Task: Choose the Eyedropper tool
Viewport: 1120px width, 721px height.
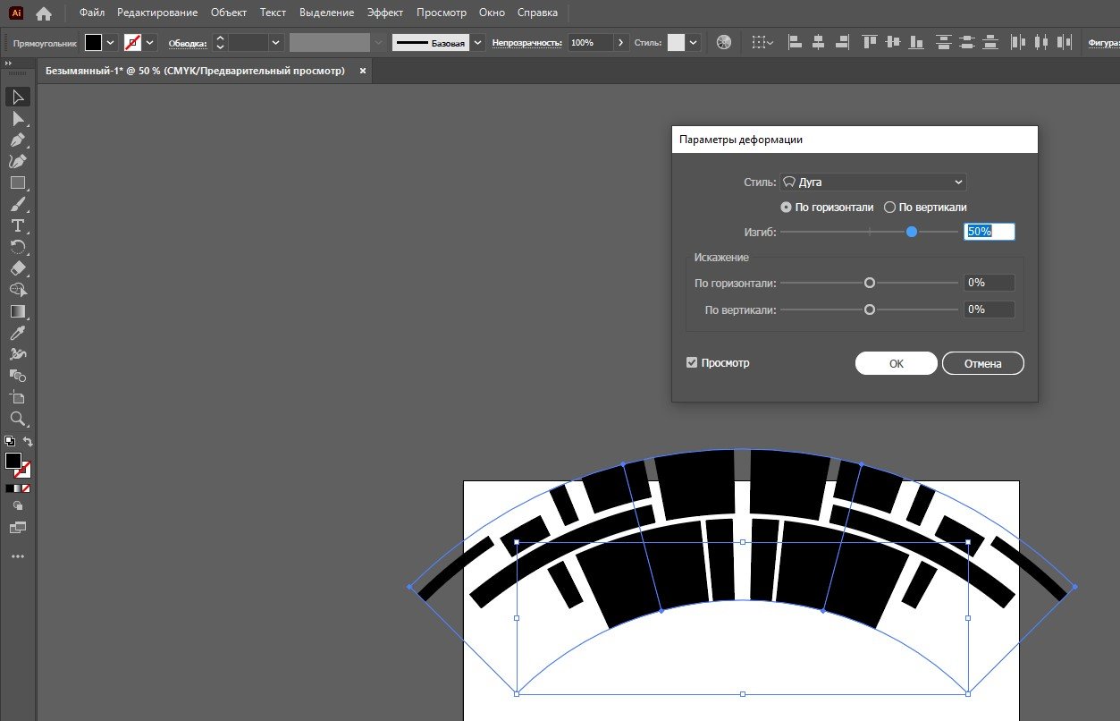Action: pos(17,333)
